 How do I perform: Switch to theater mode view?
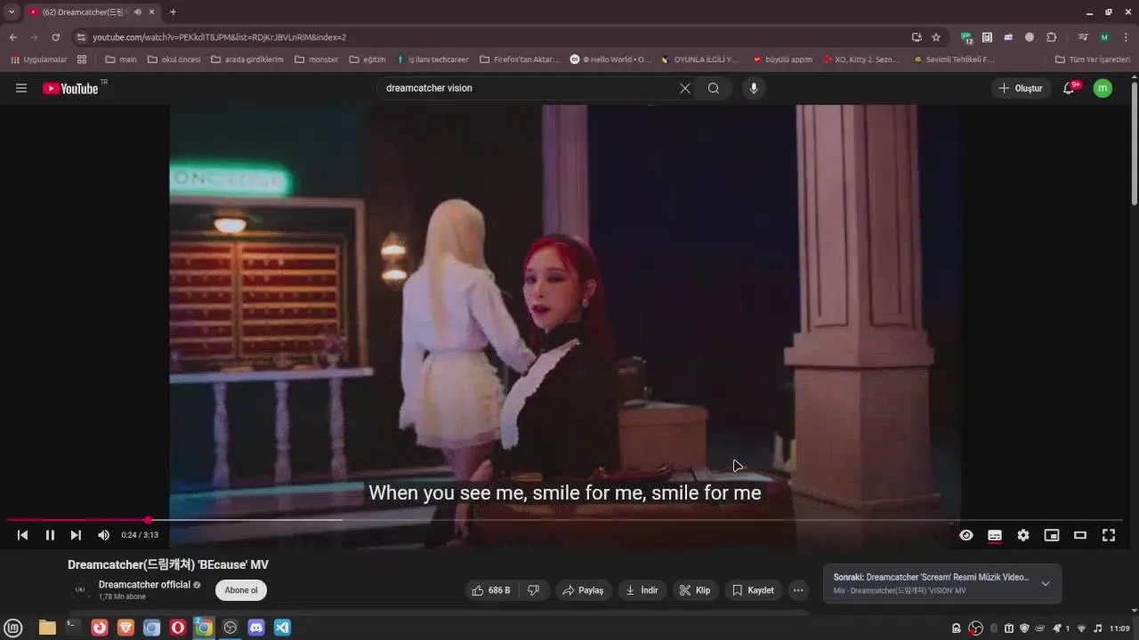pyautogui.click(x=1080, y=535)
